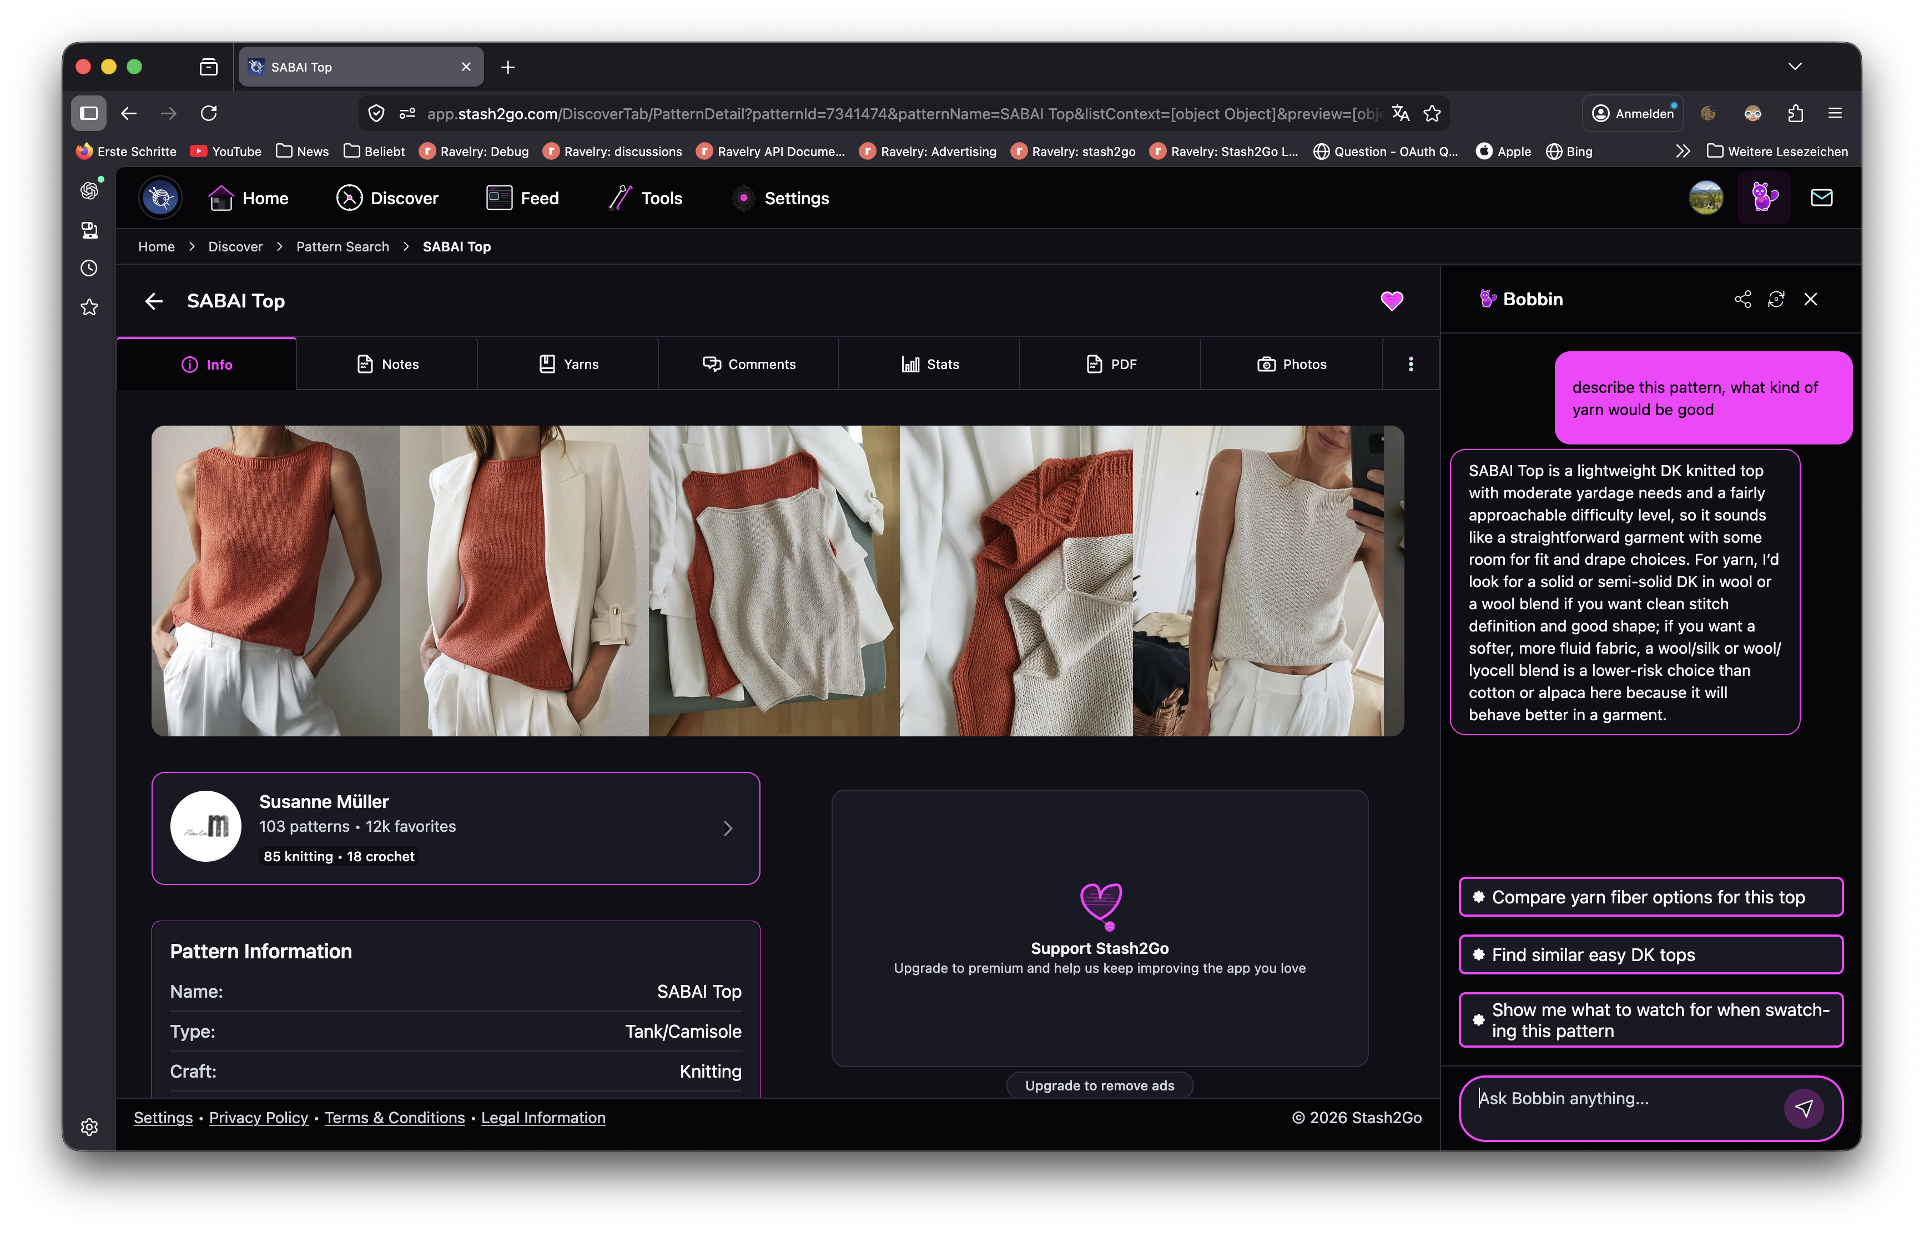Open the user profile avatar in the navbar

1705,198
